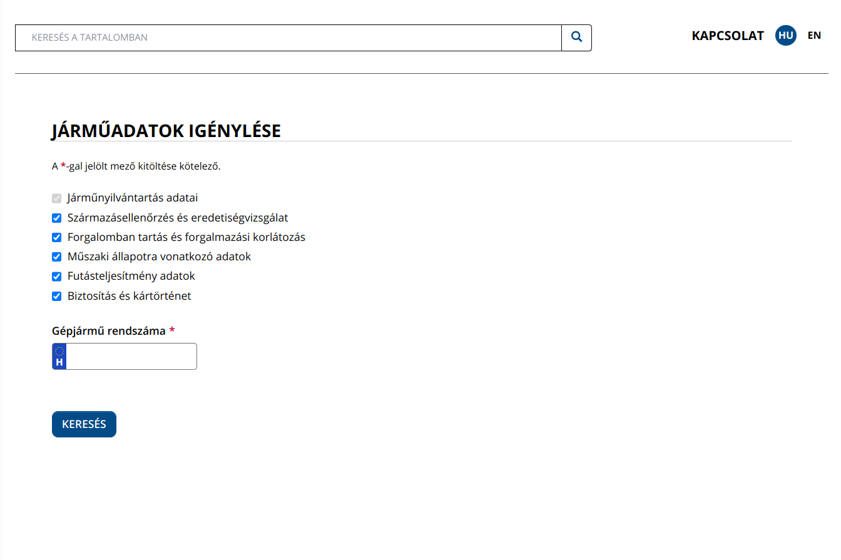Click the EU 'H' plate badge
This screenshot has height=560, width=841.
pos(59,357)
